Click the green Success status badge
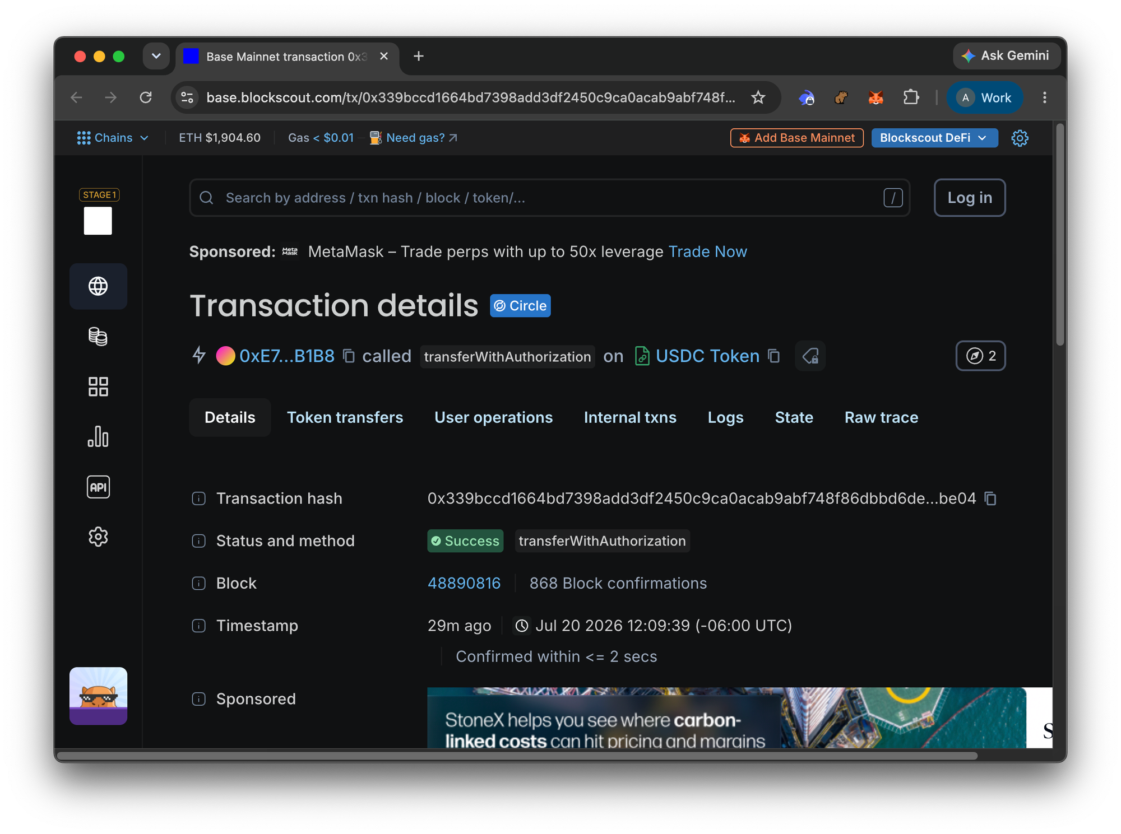This screenshot has height=834, width=1121. pos(465,541)
